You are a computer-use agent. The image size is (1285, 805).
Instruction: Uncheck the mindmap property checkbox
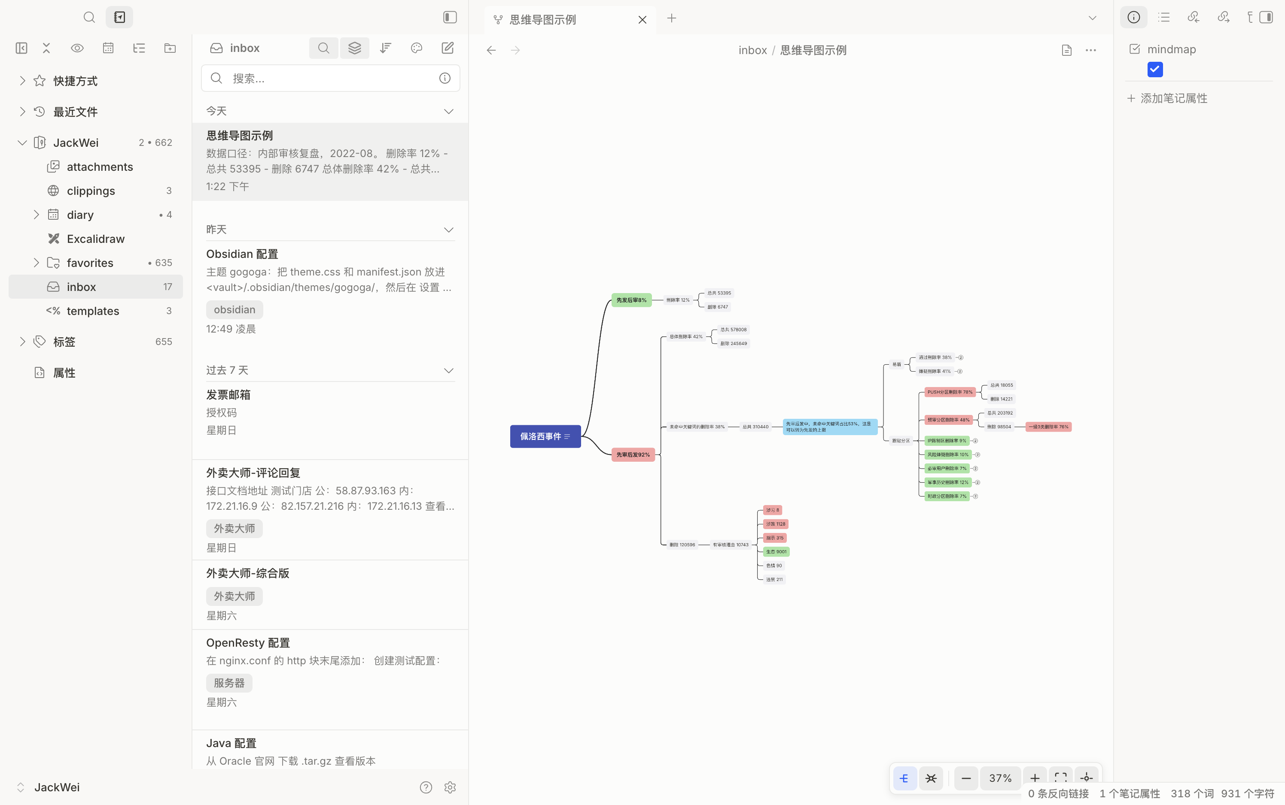1155,69
